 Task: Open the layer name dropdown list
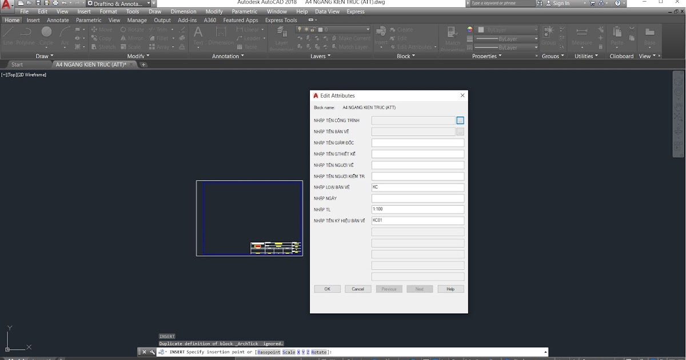pyautogui.click(x=333, y=30)
